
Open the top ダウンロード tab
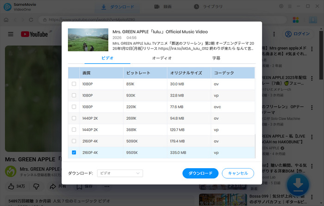118,7
